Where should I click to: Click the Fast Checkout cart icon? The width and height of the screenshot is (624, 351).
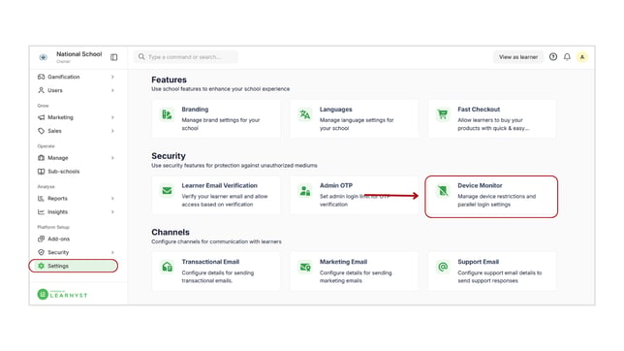coord(443,114)
